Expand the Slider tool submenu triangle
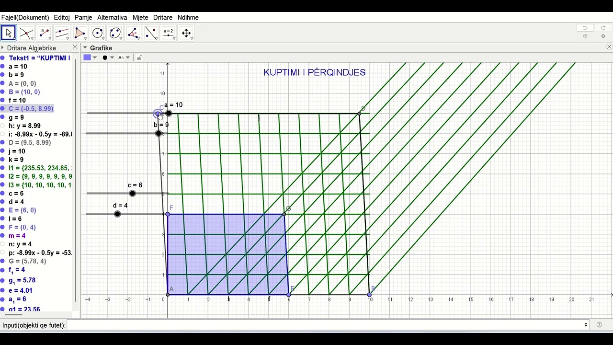This screenshot has height=345, width=613. tap(174, 39)
